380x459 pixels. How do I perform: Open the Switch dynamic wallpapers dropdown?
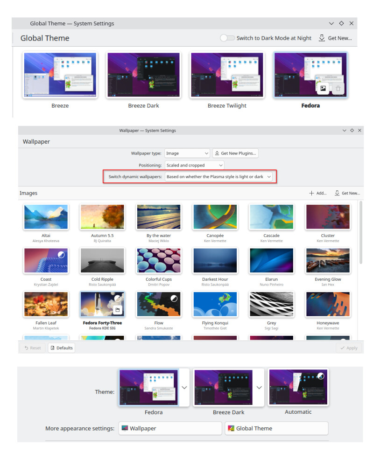[219, 177]
